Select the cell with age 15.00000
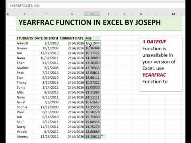Image resolution: width=191 pixels, height=143 pixels. pos(92,87)
